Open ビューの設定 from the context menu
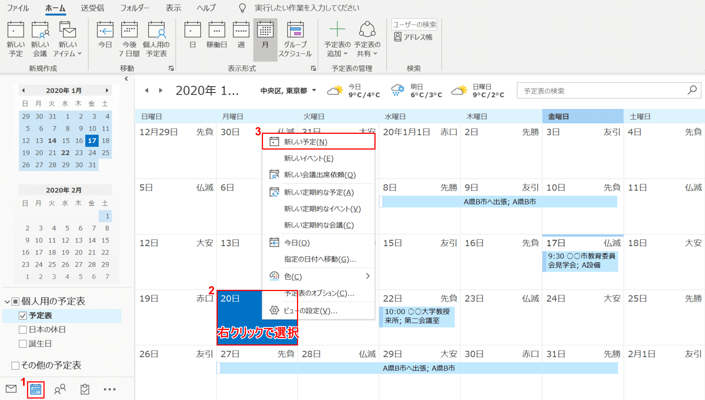705x400 pixels. (x=310, y=311)
